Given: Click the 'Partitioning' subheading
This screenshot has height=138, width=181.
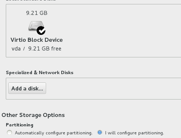Looking at the screenshot, I should (x=20, y=125).
